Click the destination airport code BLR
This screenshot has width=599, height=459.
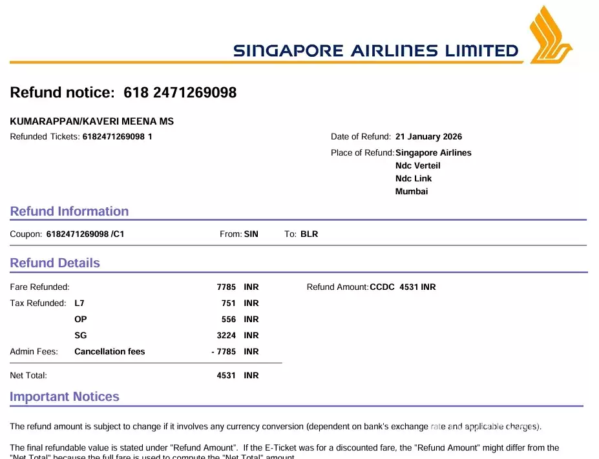tap(310, 234)
